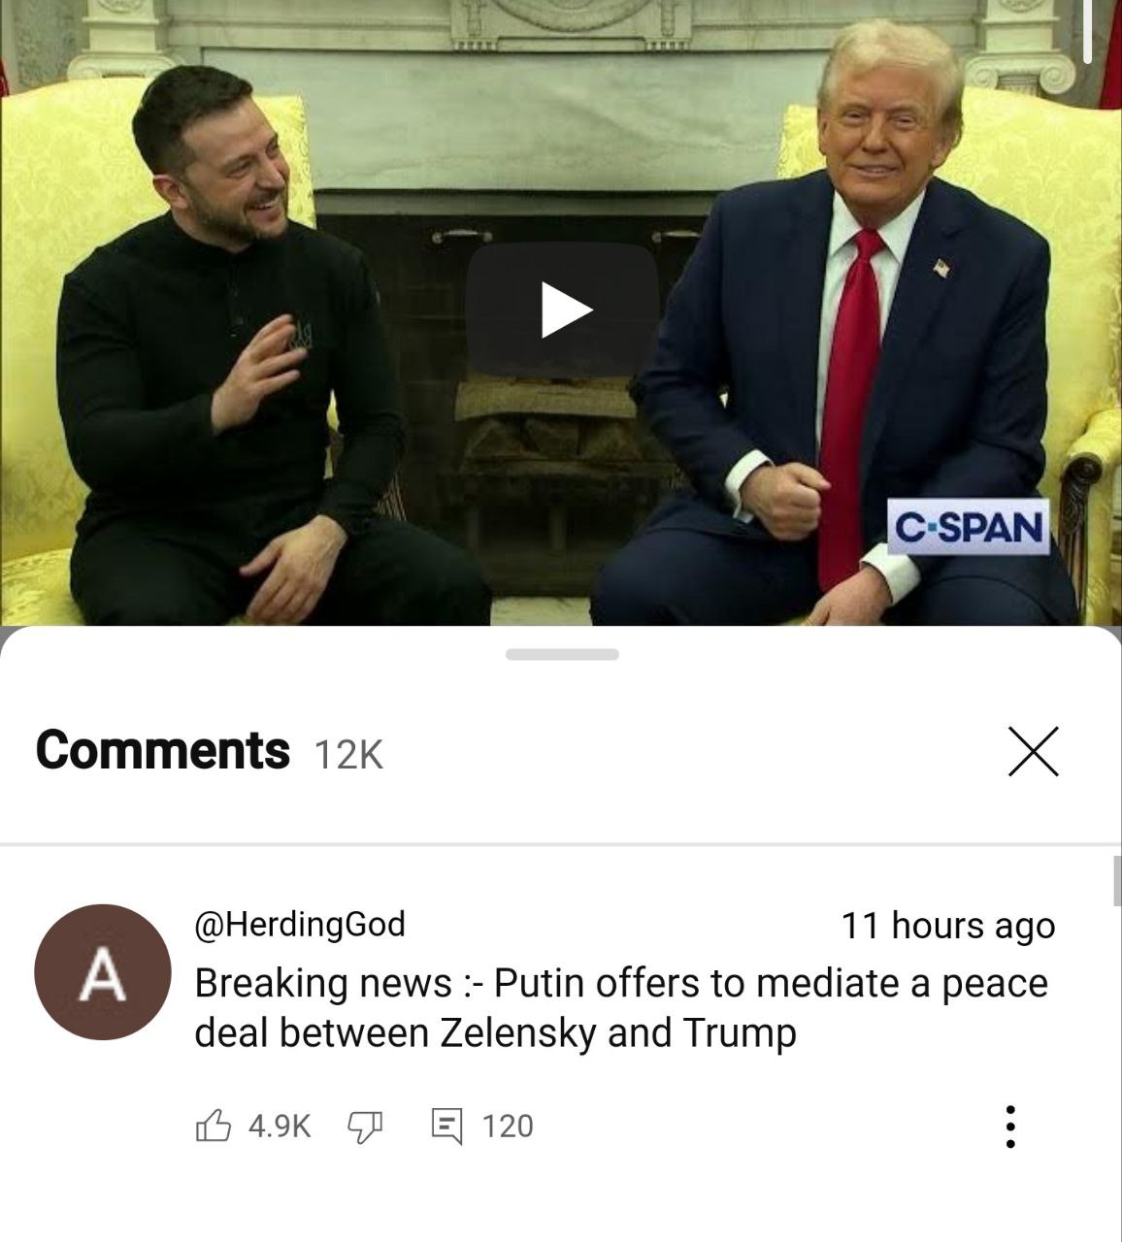Image resolution: width=1122 pixels, height=1242 pixels.
Task: Click the "11 hours ago" timestamp
Action: tap(948, 926)
